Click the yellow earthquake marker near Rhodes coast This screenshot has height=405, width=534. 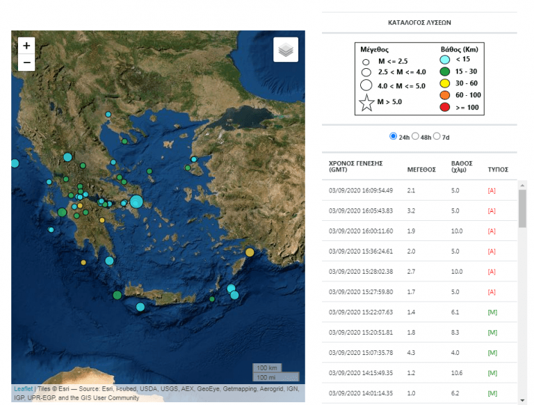(250, 252)
